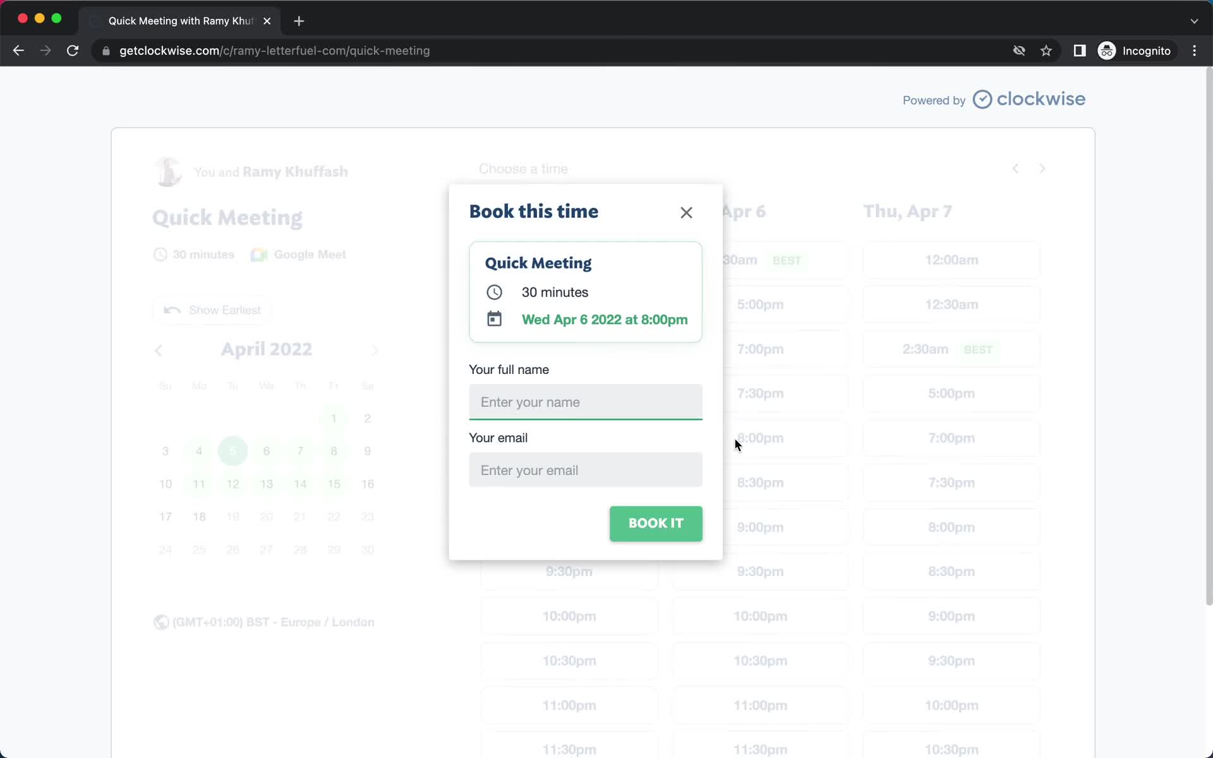Click the Your full name input field
This screenshot has height=758, width=1213.
coord(586,402)
